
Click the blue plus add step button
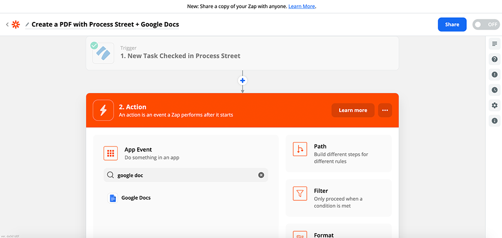242,80
